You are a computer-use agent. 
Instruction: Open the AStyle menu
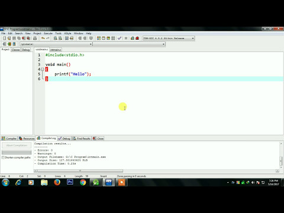[67, 33]
